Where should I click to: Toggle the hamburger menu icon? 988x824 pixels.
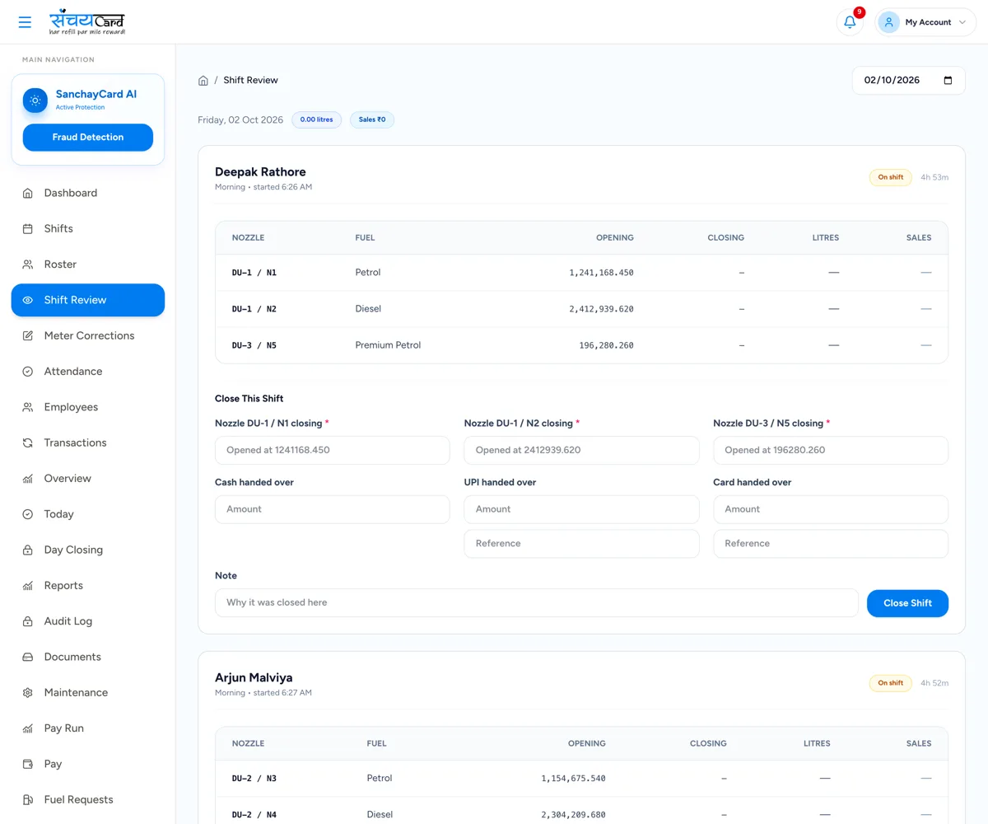pos(25,22)
